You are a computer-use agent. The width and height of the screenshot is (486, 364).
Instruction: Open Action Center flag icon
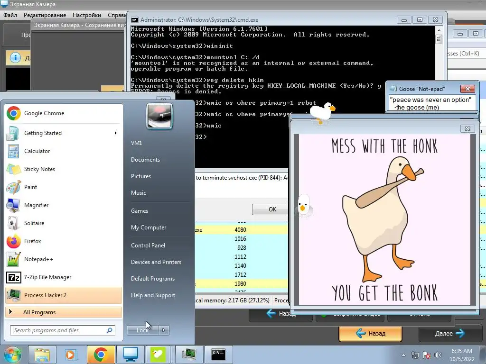(x=427, y=355)
